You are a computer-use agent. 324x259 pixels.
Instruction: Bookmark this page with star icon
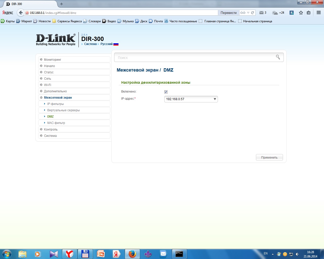(x=301, y=13)
